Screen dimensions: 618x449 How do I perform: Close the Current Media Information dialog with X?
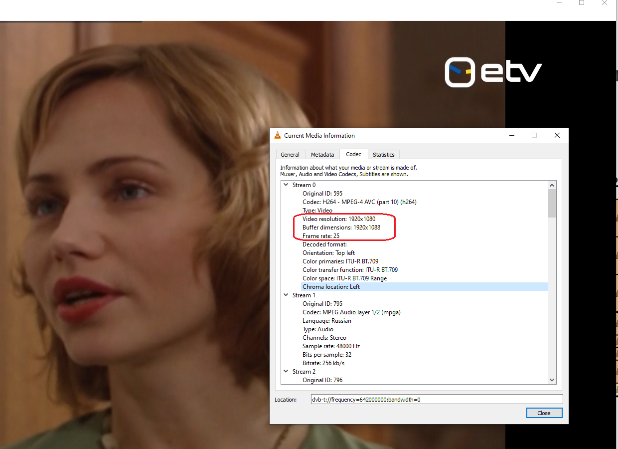click(557, 135)
